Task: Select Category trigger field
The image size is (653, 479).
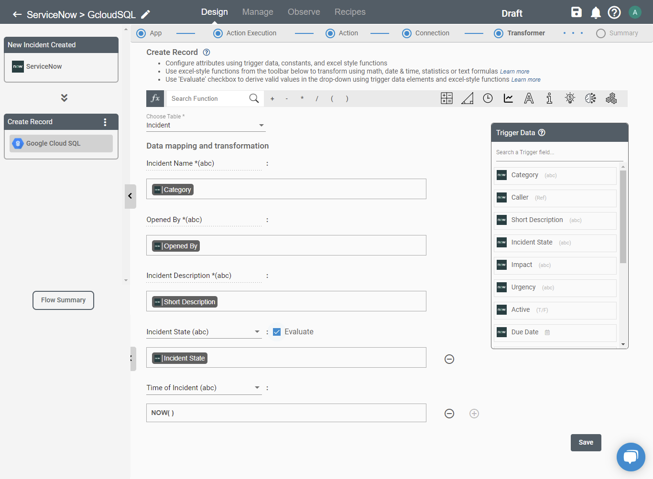Action: (555, 175)
